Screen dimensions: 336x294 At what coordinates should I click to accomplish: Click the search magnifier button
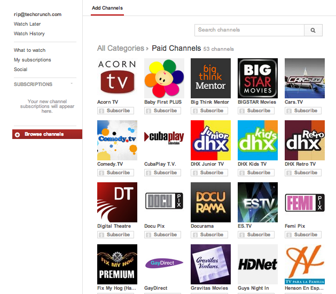coord(313,30)
